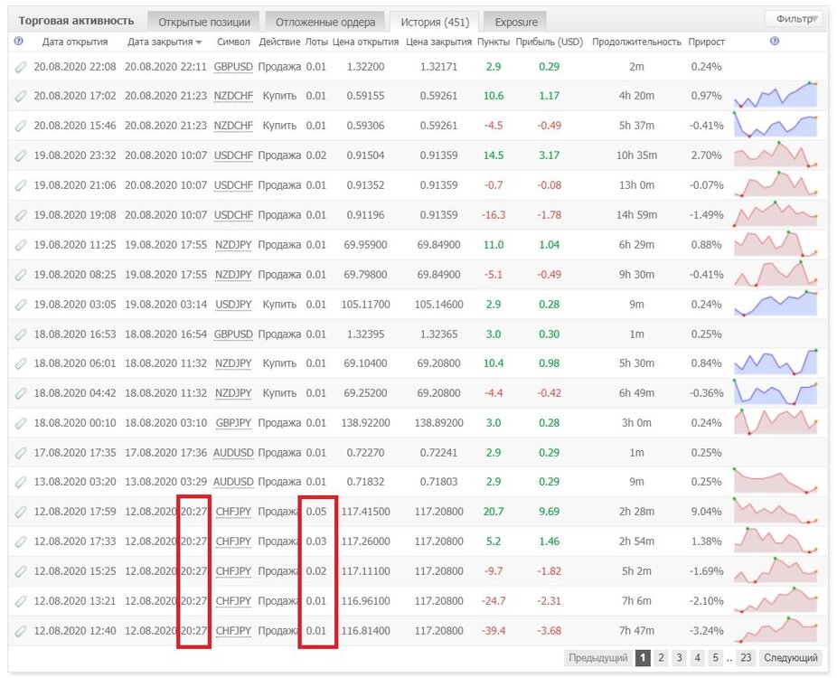Screen dimensions: 837x678
Task: Go to page 3 of history
Action: click(x=679, y=657)
